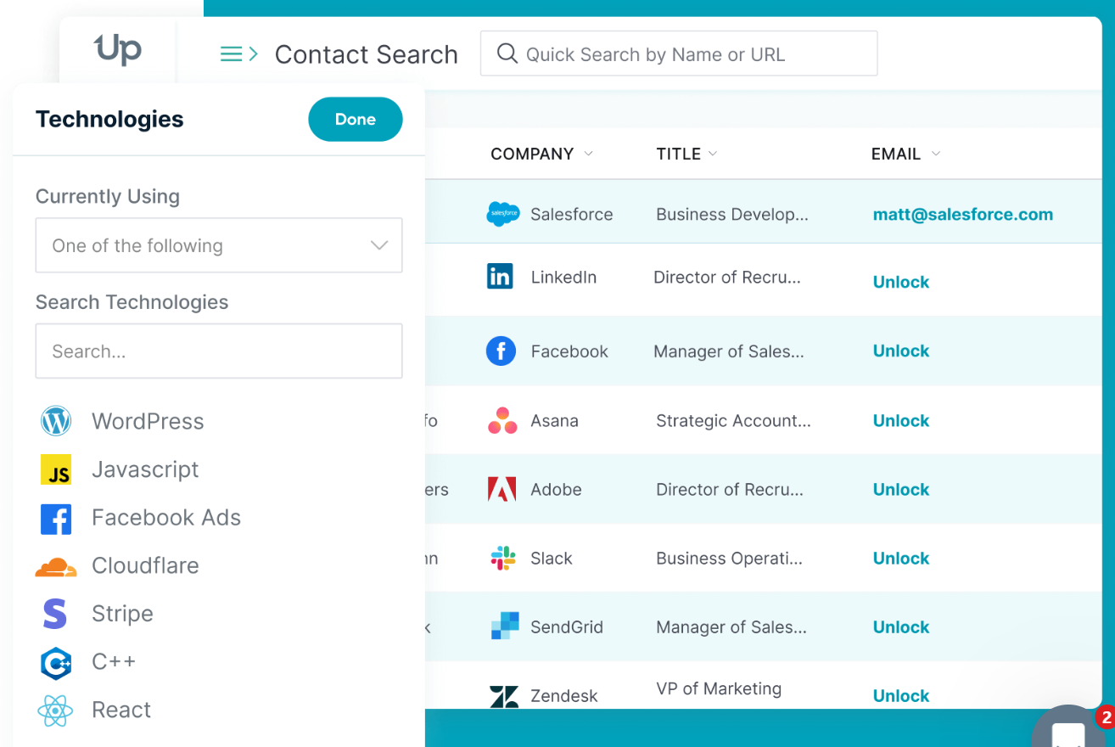The width and height of the screenshot is (1115, 747).
Task: Focus the Search Technologies input field
Action: click(x=219, y=351)
